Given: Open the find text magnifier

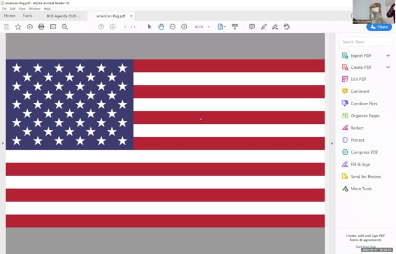Looking at the screenshot, I should tap(64, 27).
